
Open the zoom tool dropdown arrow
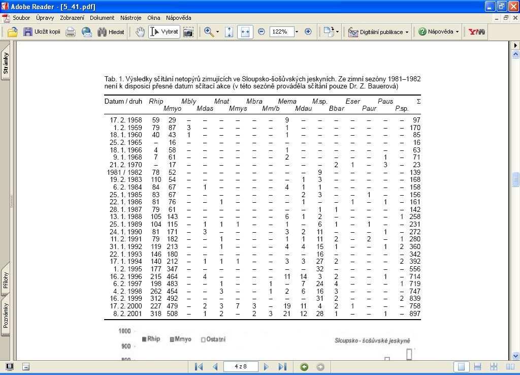click(217, 32)
